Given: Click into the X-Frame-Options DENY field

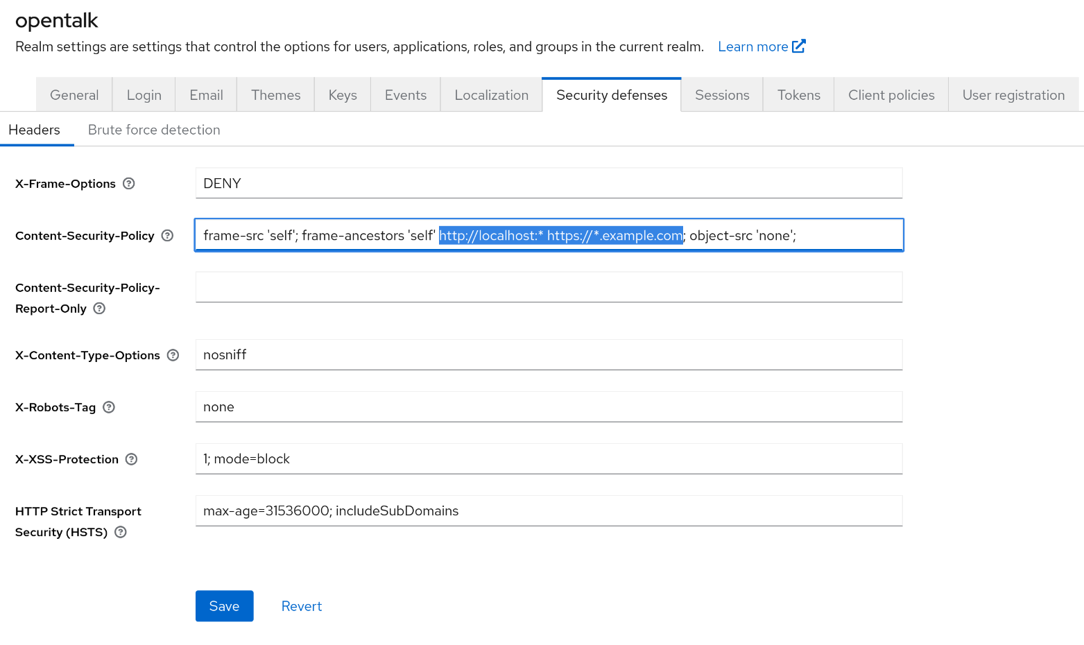Looking at the screenshot, I should coord(549,184).
